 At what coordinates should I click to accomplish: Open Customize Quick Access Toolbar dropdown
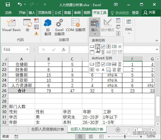pyautogui.click(x=45, y=4)
